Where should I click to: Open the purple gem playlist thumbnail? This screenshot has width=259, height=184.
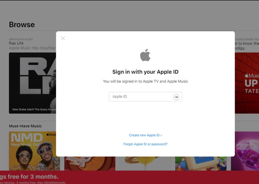click(x=245, y=151)
